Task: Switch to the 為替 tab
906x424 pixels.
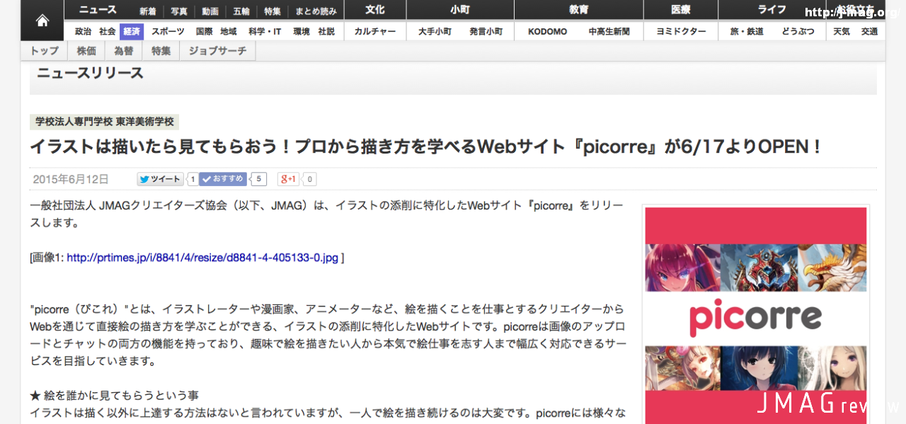Action: 124,51
